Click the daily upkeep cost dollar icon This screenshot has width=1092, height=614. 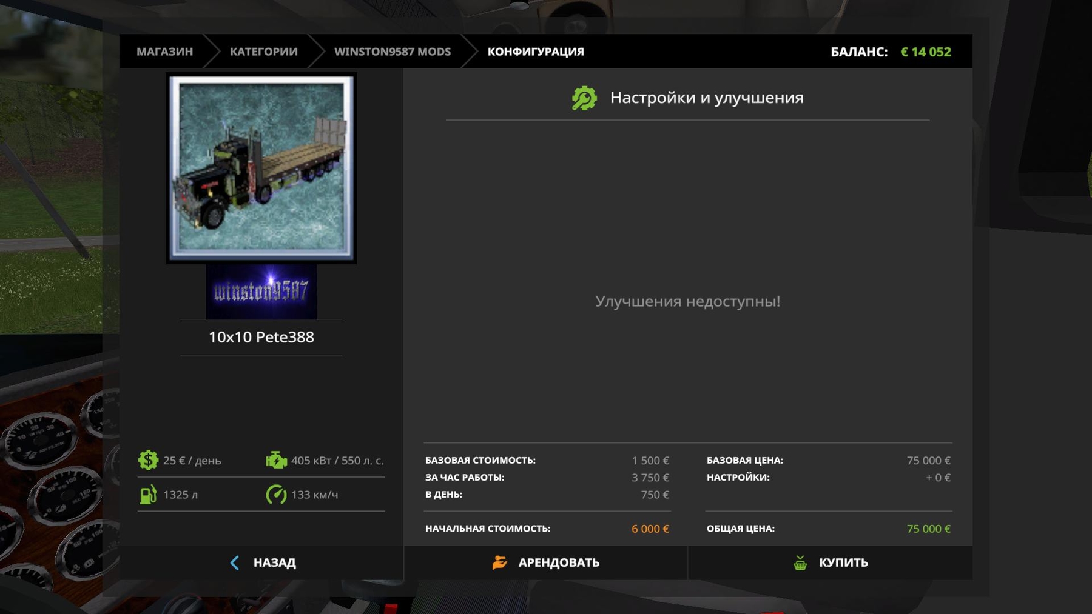click(148, 460)
